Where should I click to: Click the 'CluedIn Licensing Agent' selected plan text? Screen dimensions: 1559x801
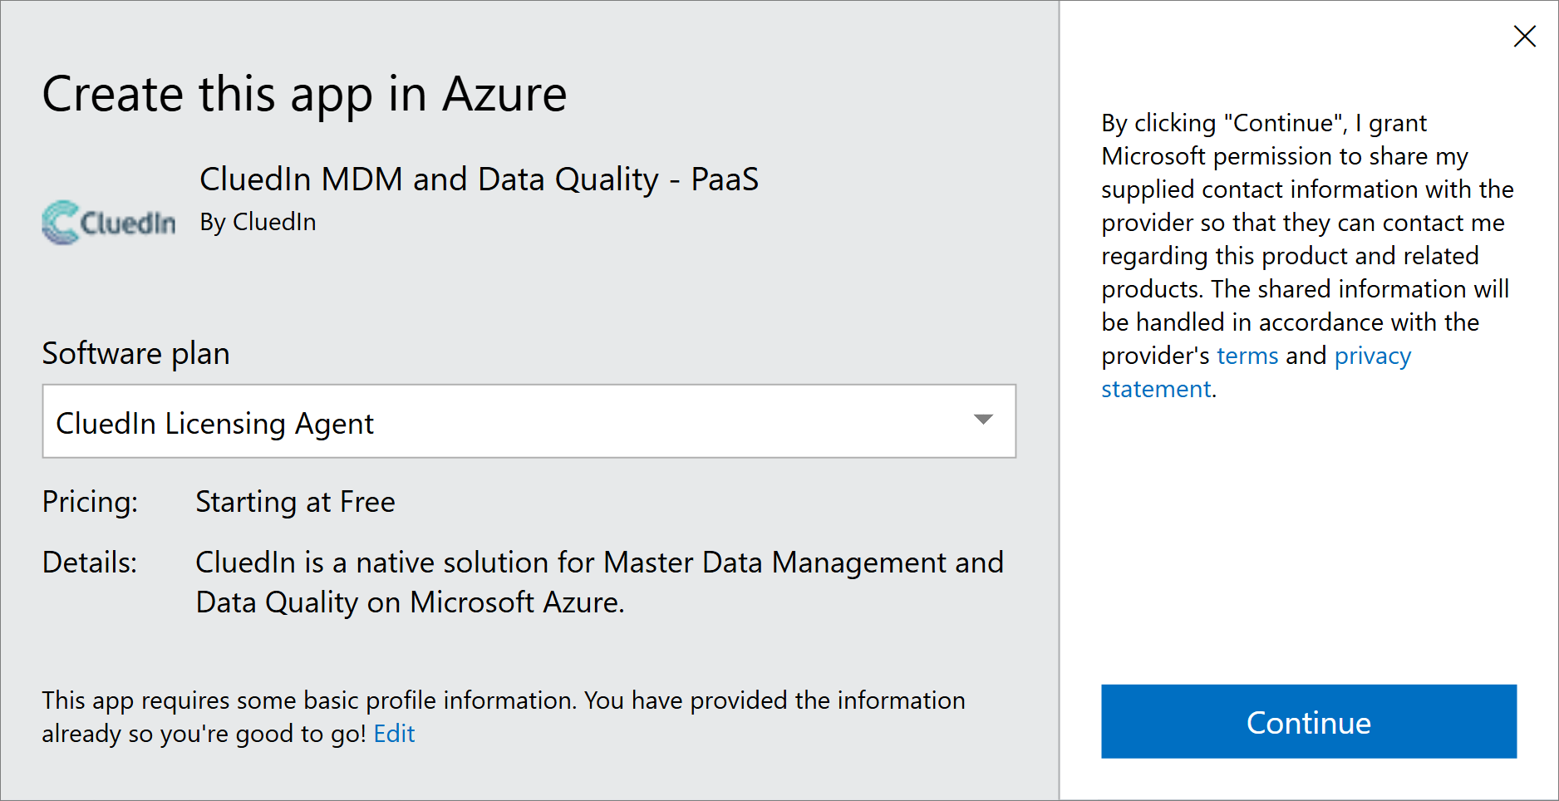214,424
